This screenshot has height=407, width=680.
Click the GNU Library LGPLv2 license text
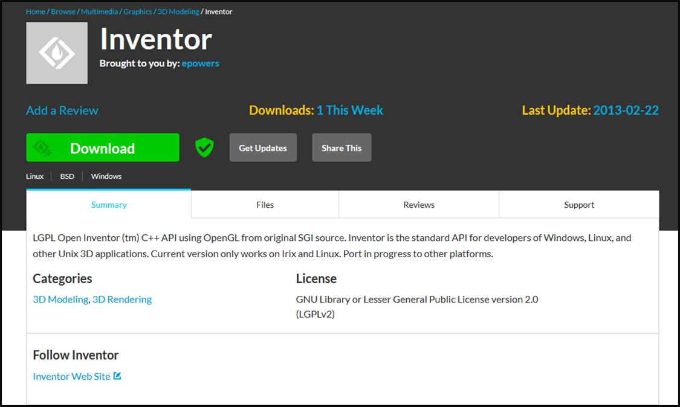coord(416,306)
